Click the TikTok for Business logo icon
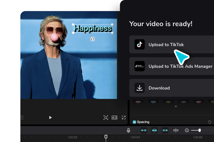The height and width of the screenshot is (142, 214). pos(140,66)
